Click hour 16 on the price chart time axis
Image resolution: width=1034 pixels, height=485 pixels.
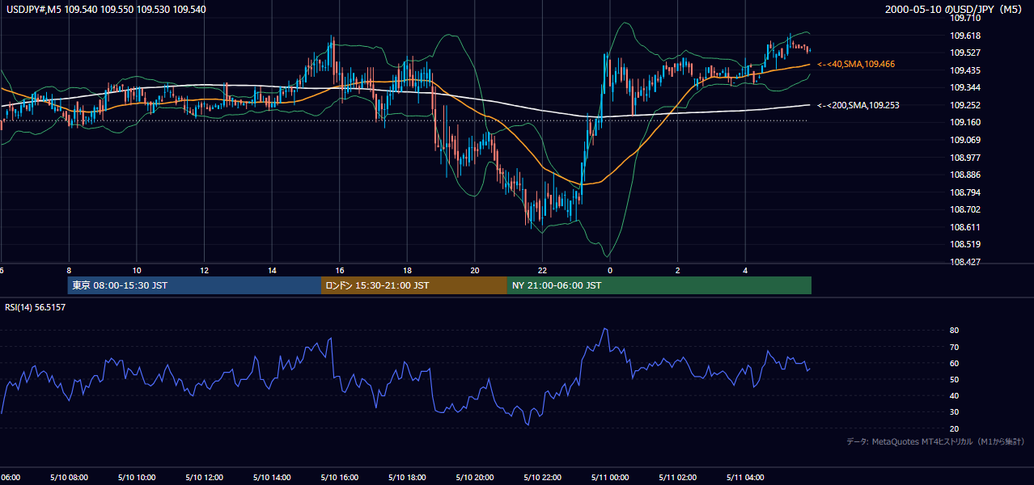tap(340, 270)
